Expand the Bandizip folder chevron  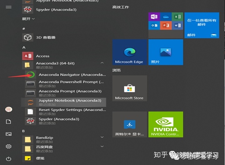(x=102, y=137)
